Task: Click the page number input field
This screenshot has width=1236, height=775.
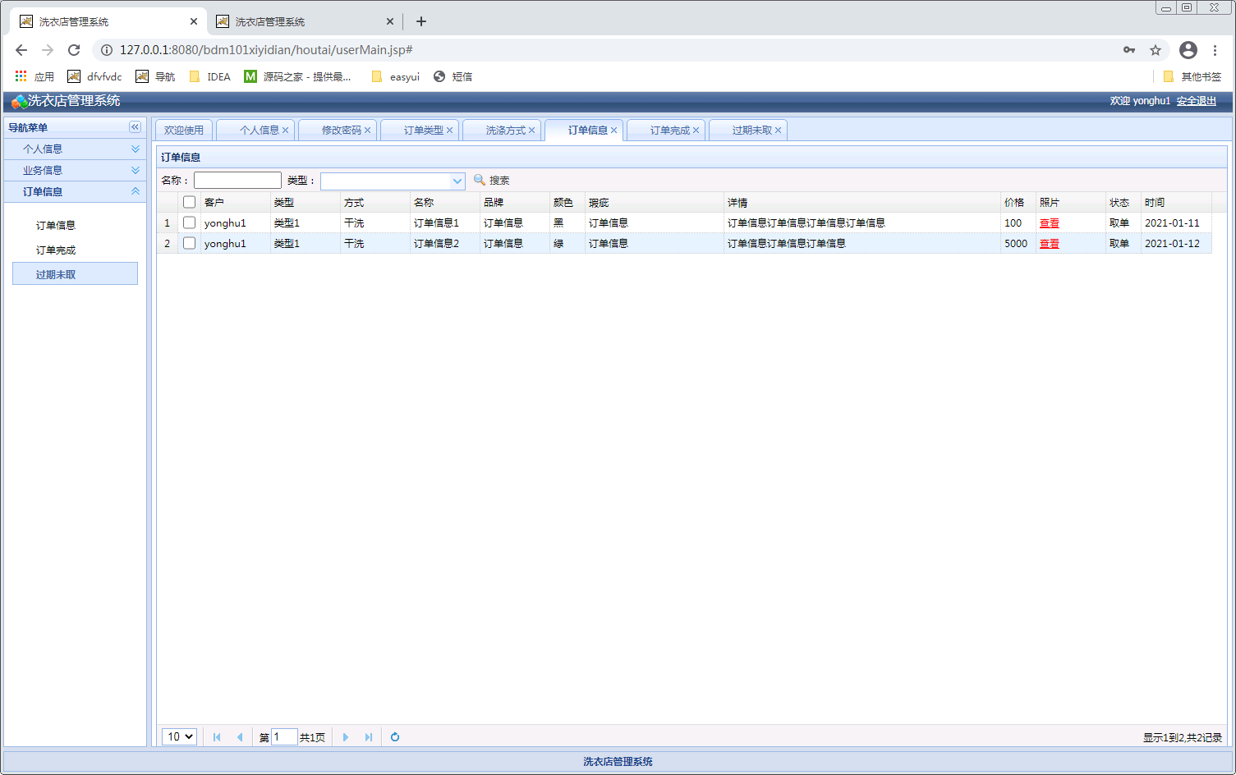Action: coord(284,737)
